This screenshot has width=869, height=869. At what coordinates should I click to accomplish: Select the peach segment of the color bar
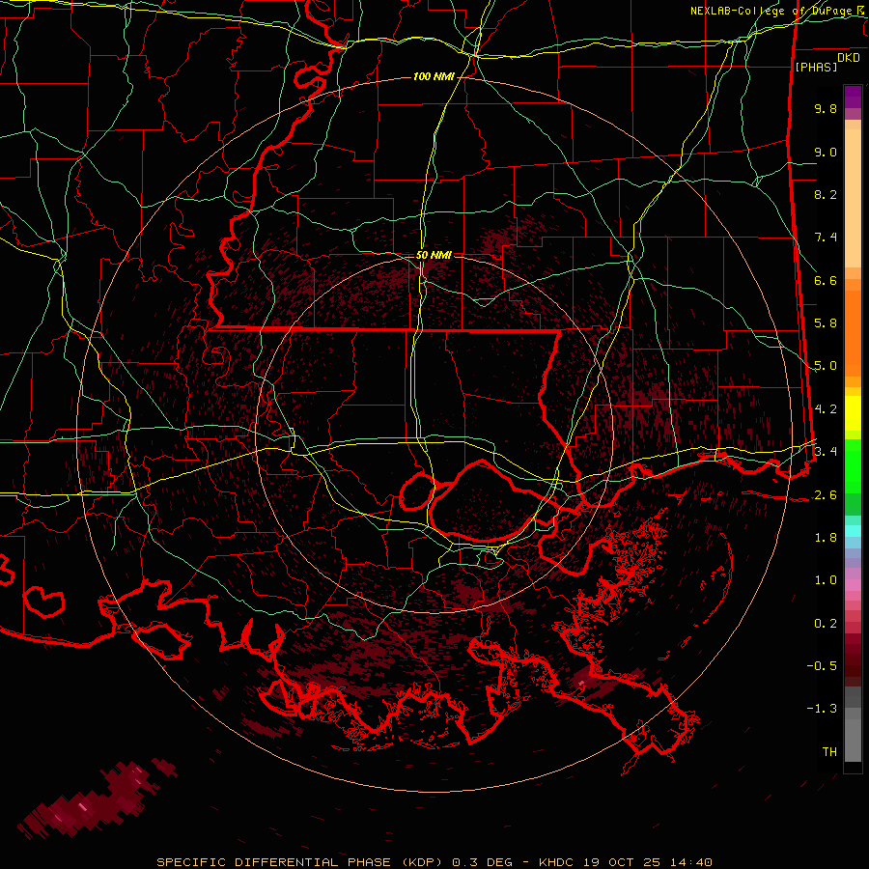(x=853, y=194)
